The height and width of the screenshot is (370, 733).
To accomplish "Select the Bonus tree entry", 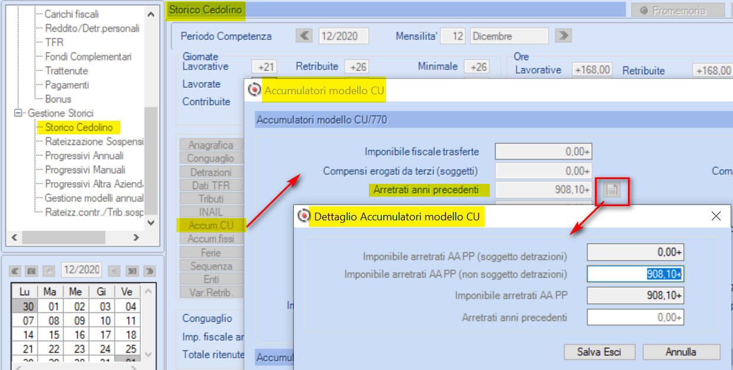I will [58, 99].
